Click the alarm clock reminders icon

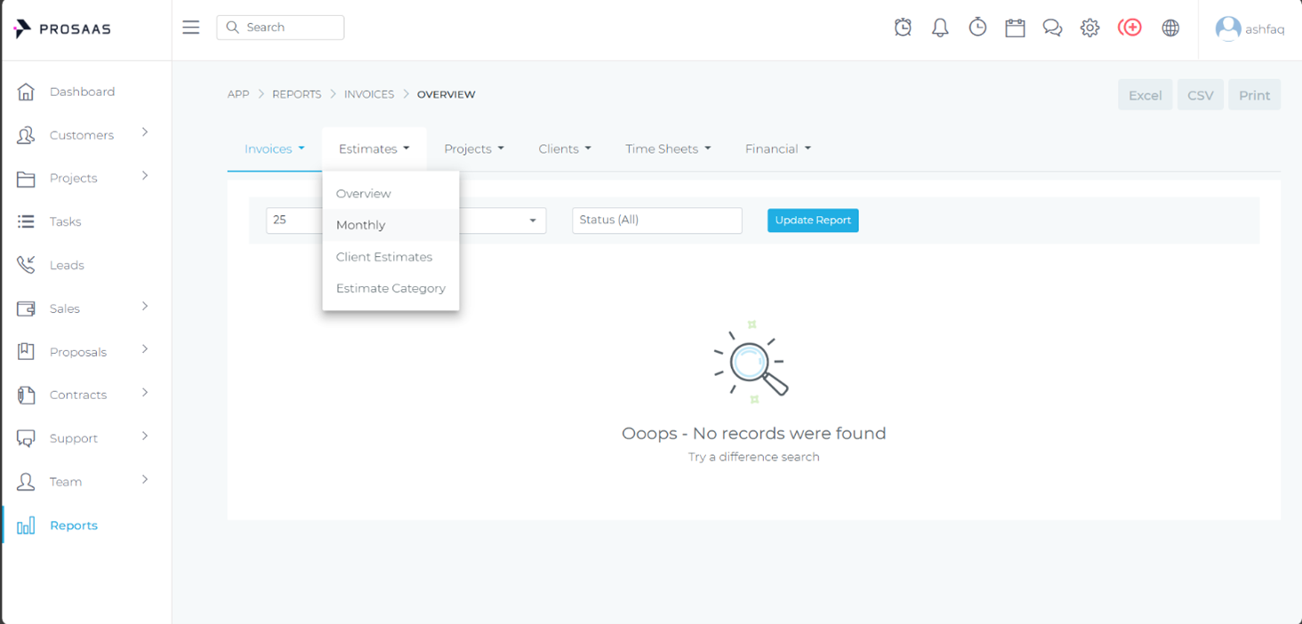pyautogui.click(x=903, y=28)
